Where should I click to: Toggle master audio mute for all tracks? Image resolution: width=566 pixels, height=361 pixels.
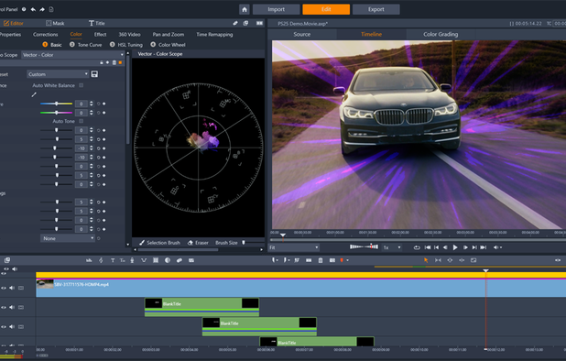pos(15,269)
